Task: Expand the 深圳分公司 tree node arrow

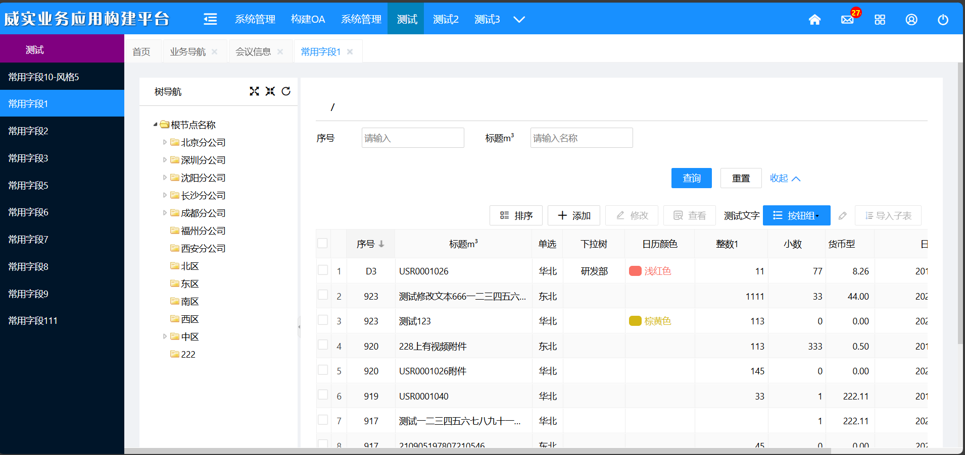Action: pyautogui.click(x=165, y=160)
